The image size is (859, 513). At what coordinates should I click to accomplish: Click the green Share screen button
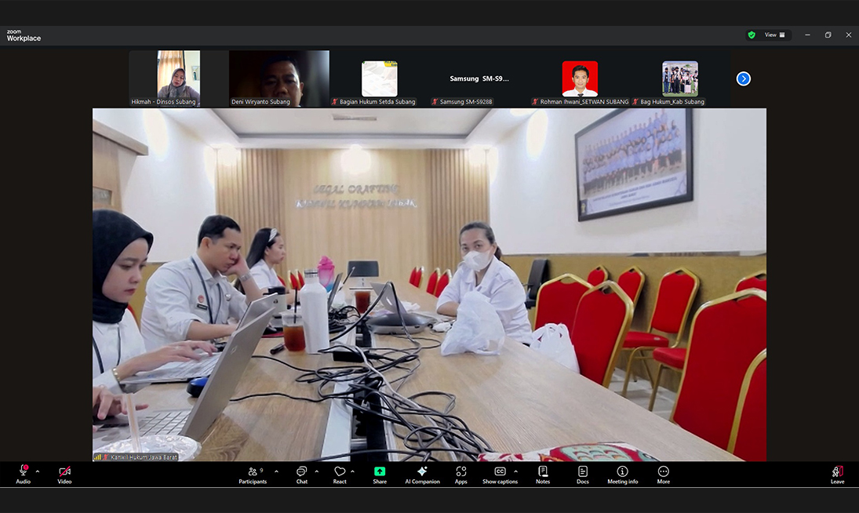point(380,473)
